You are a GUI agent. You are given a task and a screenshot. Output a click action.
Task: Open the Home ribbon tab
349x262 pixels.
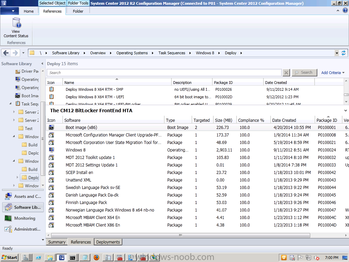click(29, 11)
